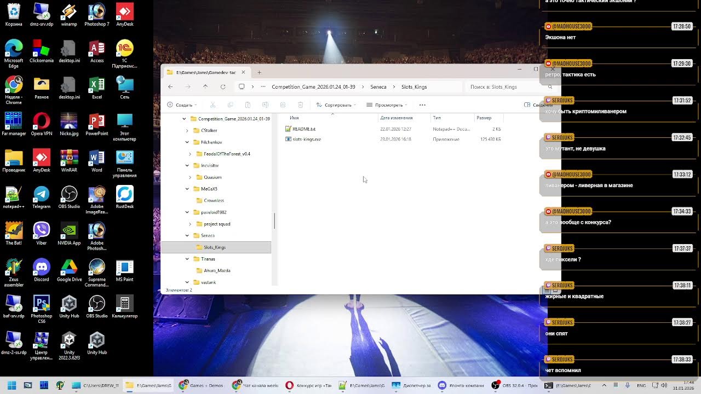Expand FeodalOfTheForest_v0.4 tree node
Screen dimensions: 701x394
[x=190, y=154]
